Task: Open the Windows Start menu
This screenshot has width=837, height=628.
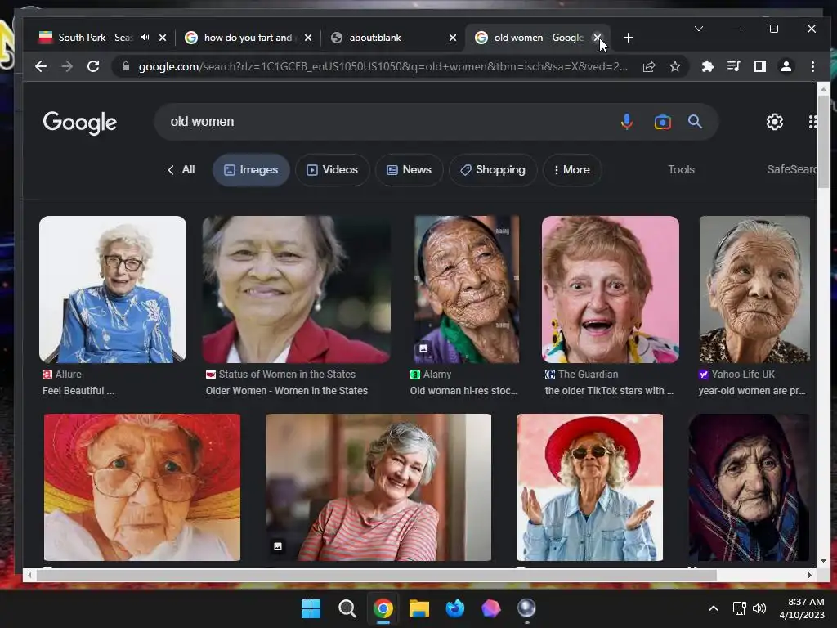Action: pos(311,608)
